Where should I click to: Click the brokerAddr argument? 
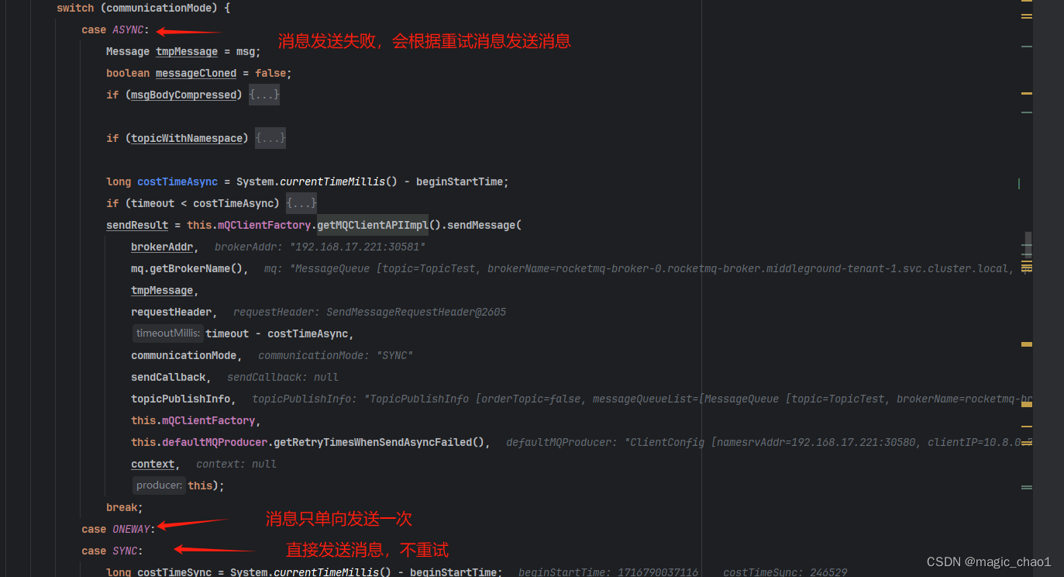162,247
